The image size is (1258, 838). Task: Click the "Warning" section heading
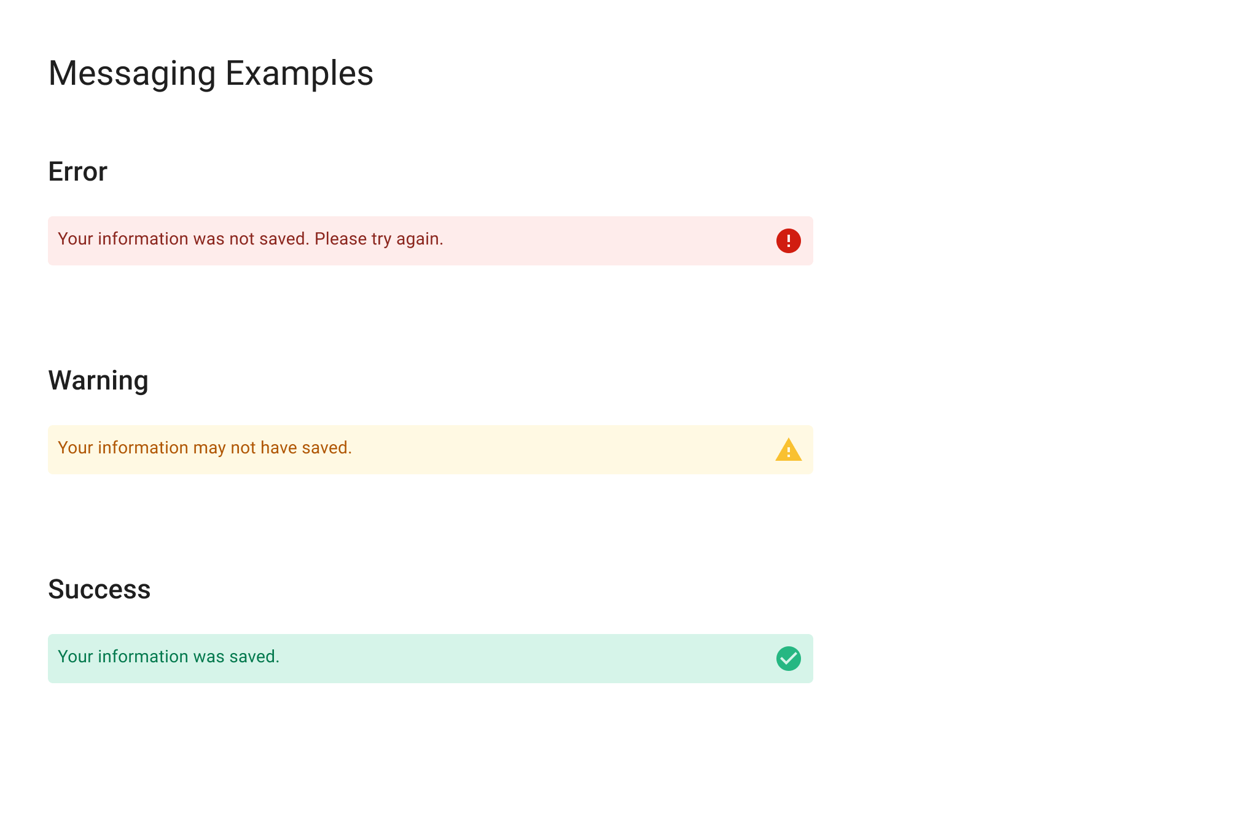click(x=98, y=380)
